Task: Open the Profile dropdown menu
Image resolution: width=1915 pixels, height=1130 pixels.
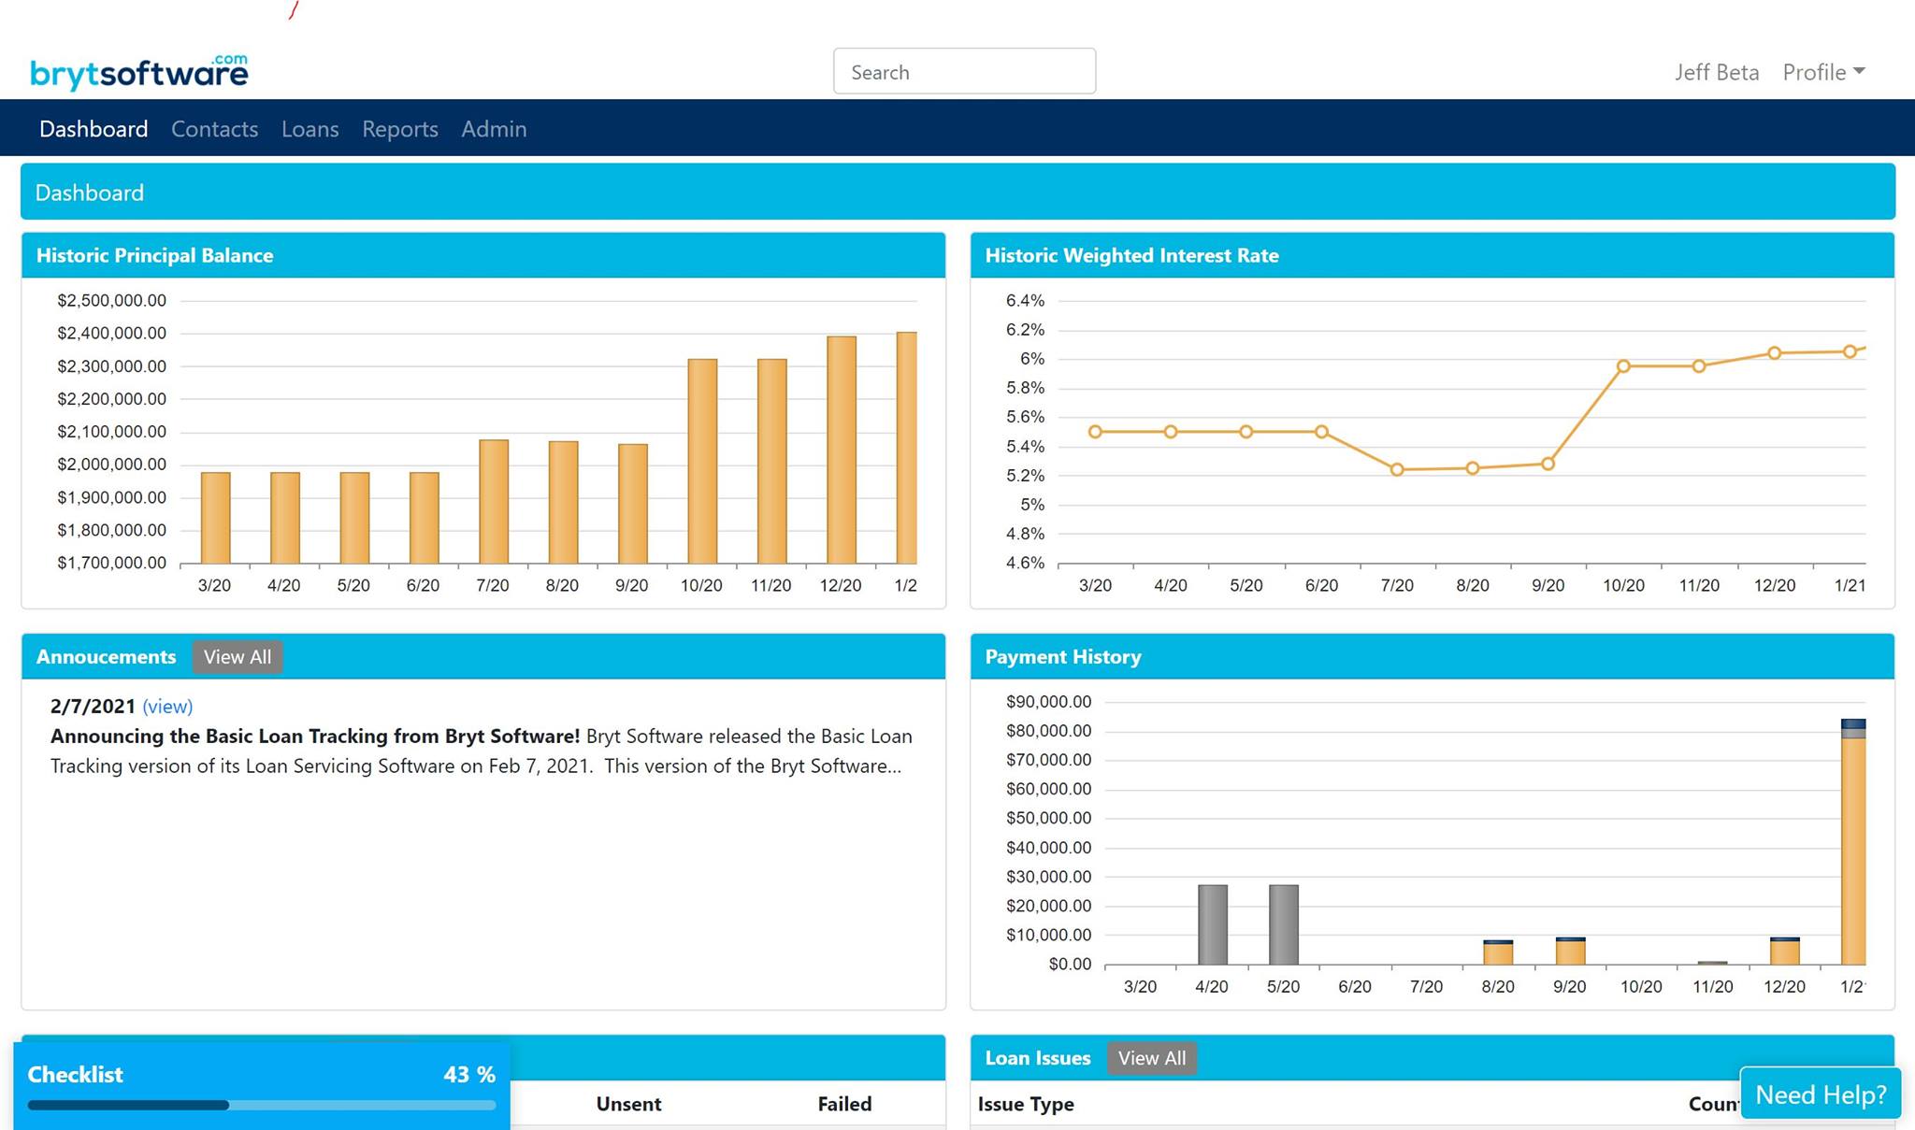Action: [x=1822, y=72]
